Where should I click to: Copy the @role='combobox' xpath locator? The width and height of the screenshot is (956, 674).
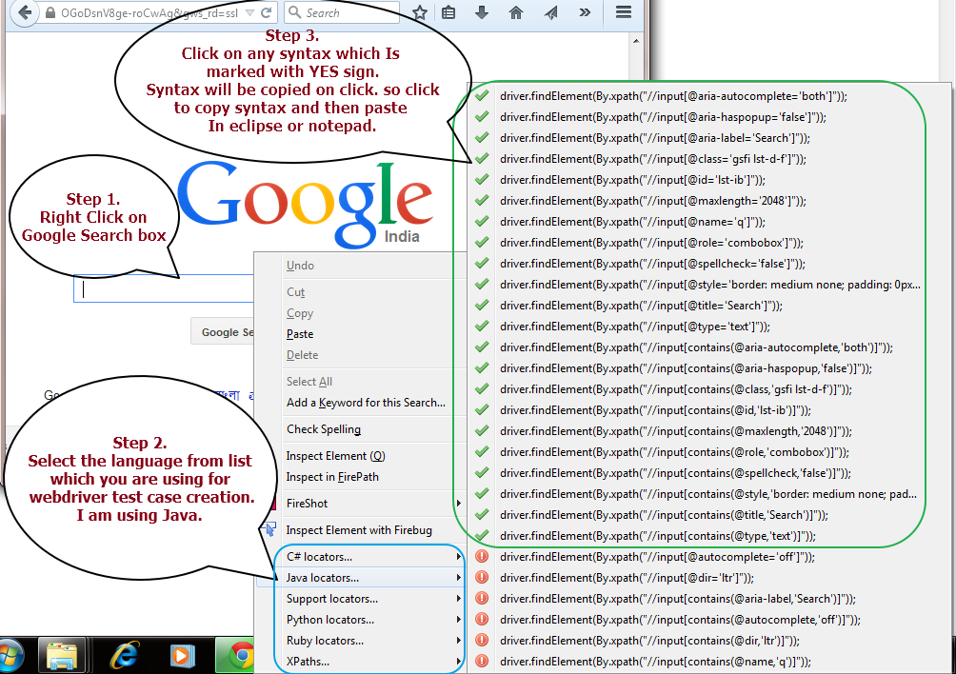[x=651, y=243]
